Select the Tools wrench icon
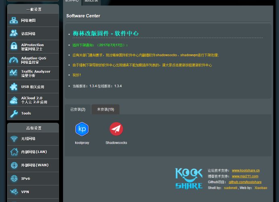This screenshot has width=279, height=202. pyautogui.click(x=14, y=113)
